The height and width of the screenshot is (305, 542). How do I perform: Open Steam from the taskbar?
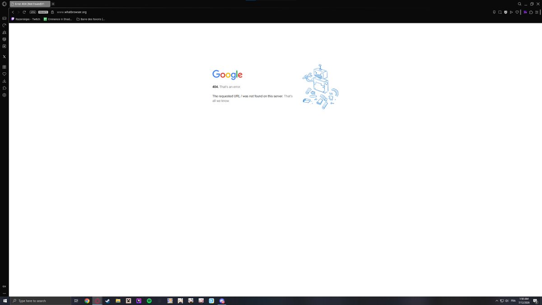[107, 300]
